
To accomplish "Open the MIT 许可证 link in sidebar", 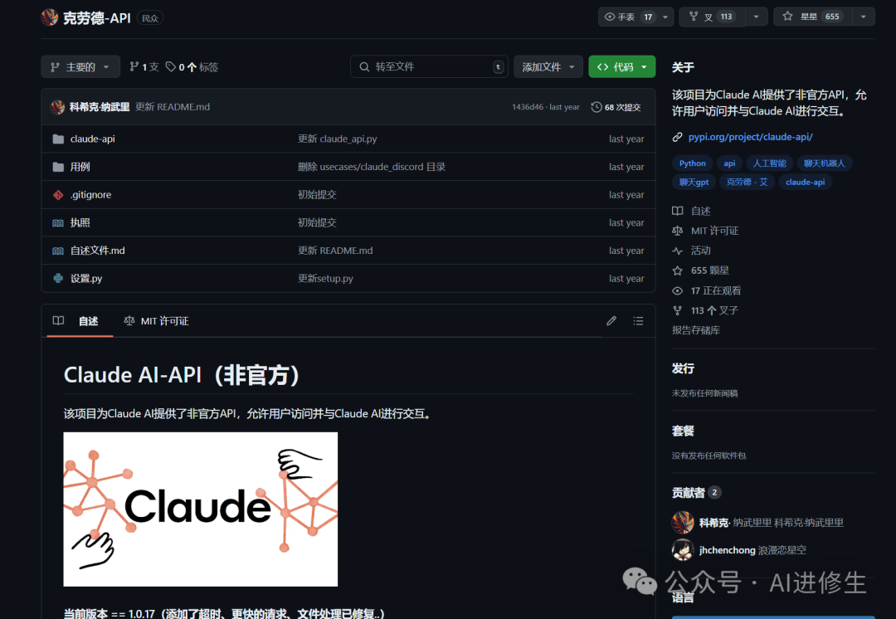I will (706, 231).
